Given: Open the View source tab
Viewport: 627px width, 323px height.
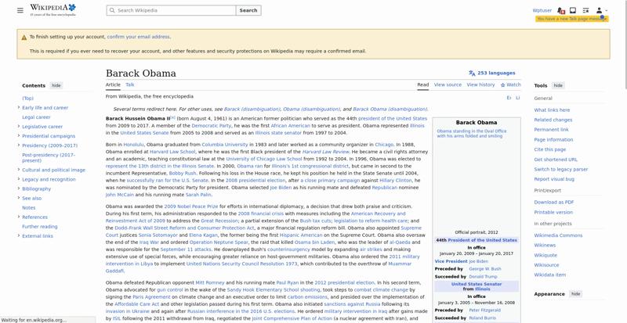Looking at the screenshot, I should tap(448, 84).
